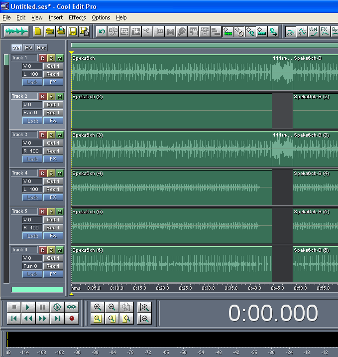The image size is (338, 357).
Task: Zoom out full both axes
Action: coord(126,307)
